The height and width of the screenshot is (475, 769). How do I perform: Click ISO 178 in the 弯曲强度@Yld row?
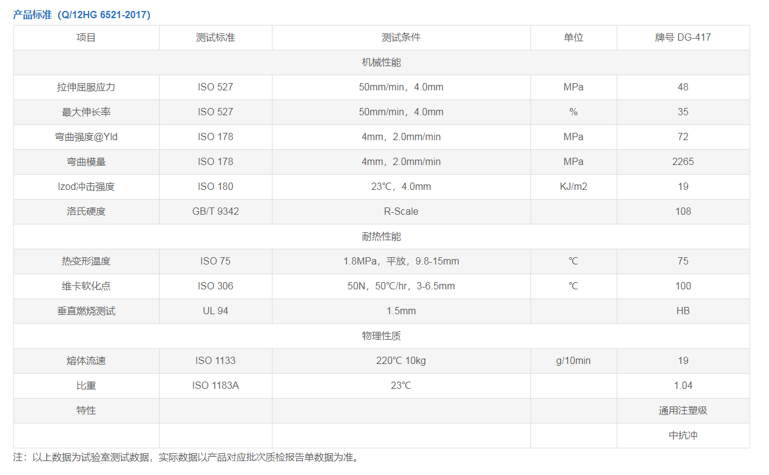[215, 137]
